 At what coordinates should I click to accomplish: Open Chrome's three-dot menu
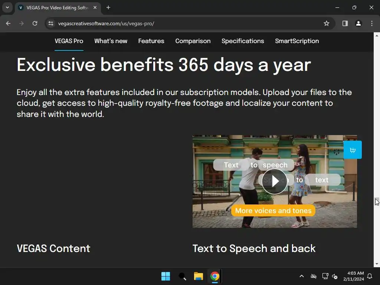[x=372, y=23]
